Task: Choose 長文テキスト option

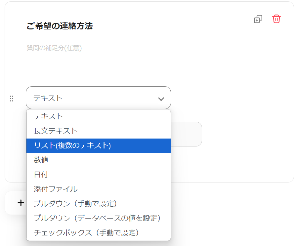Action: coord(98,131)
